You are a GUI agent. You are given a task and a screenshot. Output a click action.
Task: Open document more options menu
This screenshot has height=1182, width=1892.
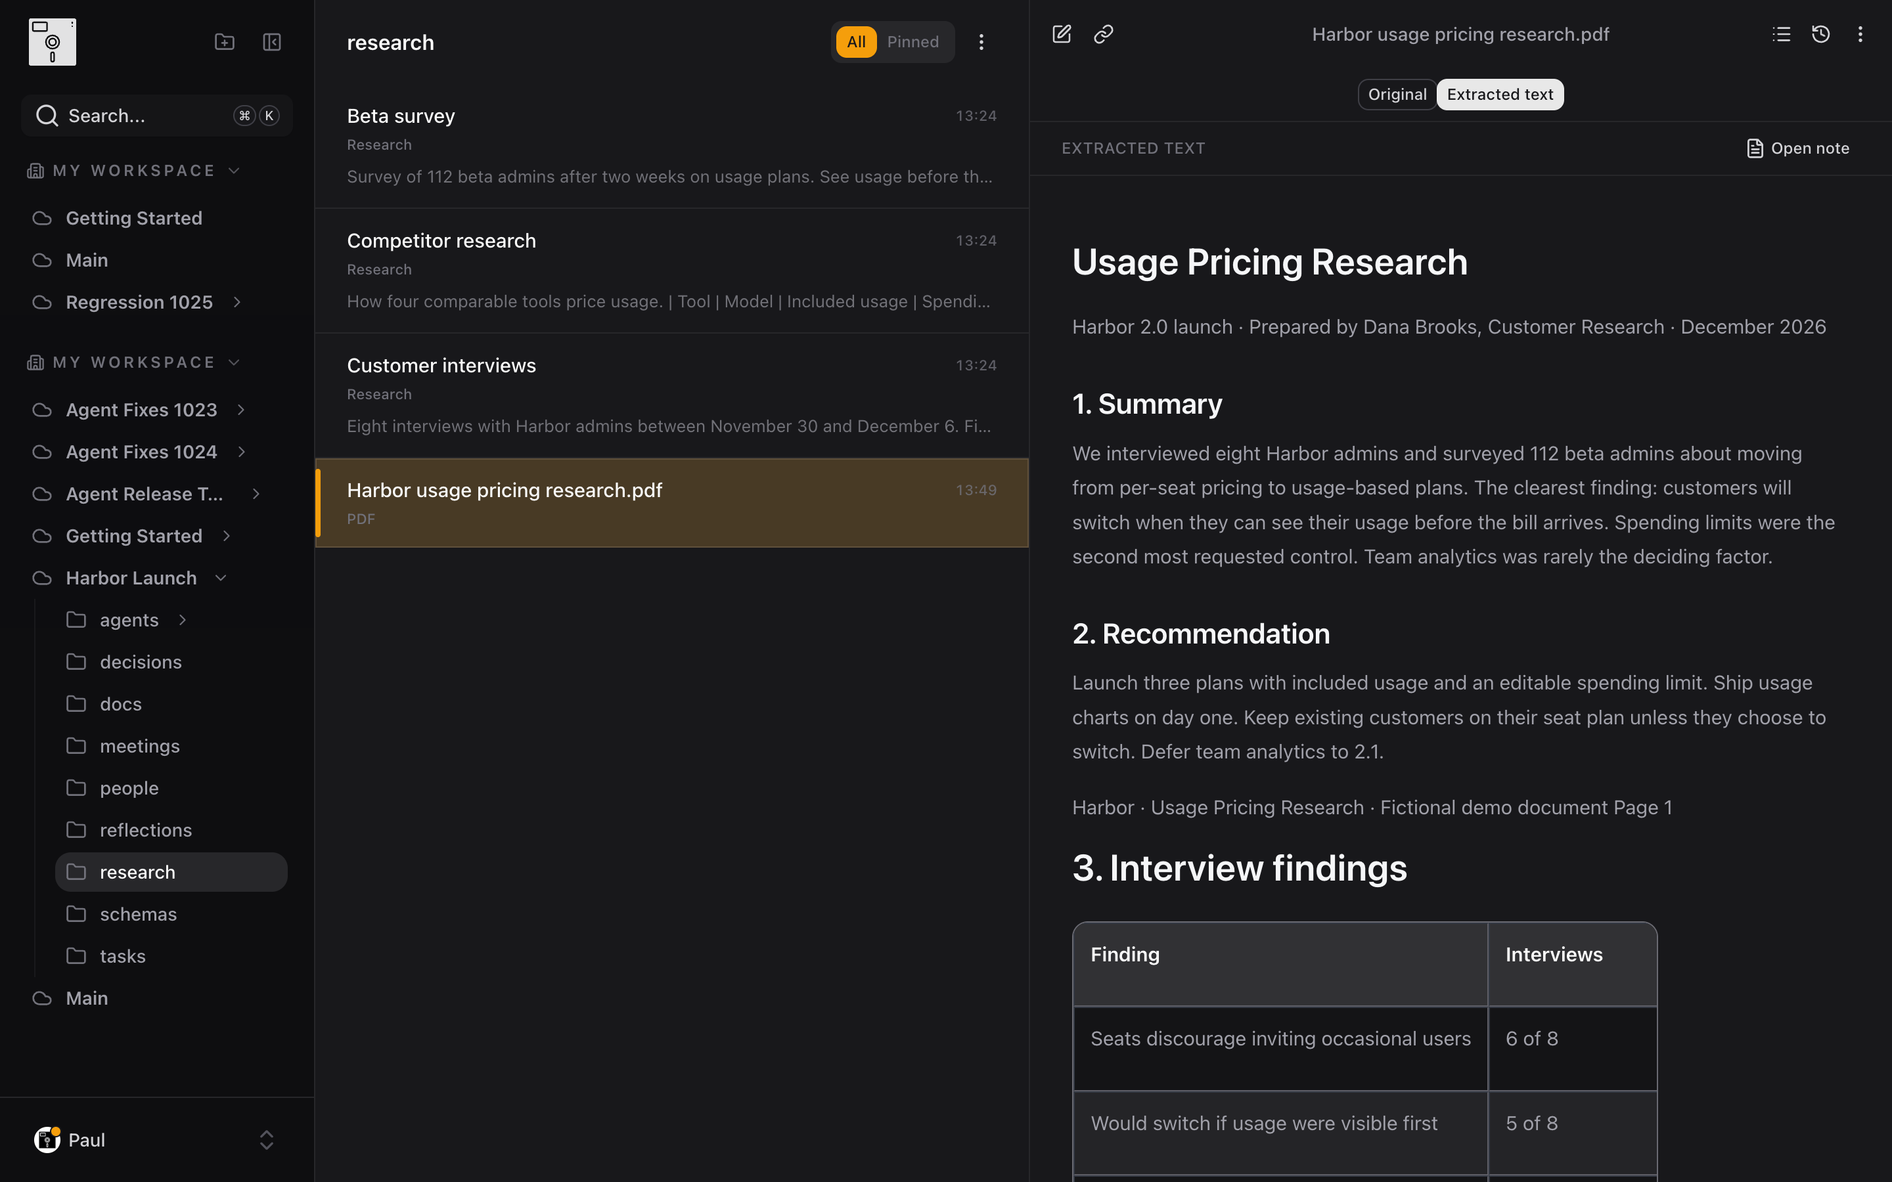coord(1860,33)
